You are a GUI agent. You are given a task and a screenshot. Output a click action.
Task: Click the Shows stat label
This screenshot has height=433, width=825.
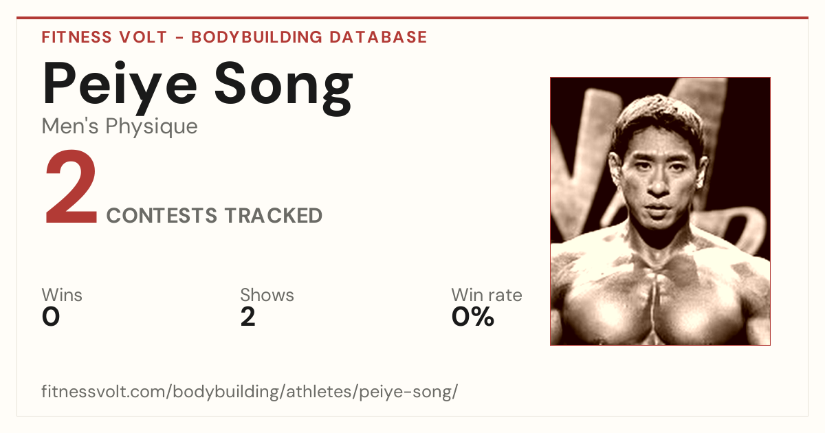[267, 295]
